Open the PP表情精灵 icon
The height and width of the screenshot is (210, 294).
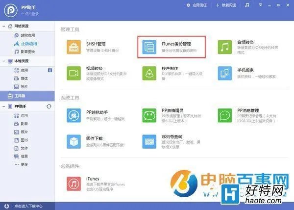149,115
